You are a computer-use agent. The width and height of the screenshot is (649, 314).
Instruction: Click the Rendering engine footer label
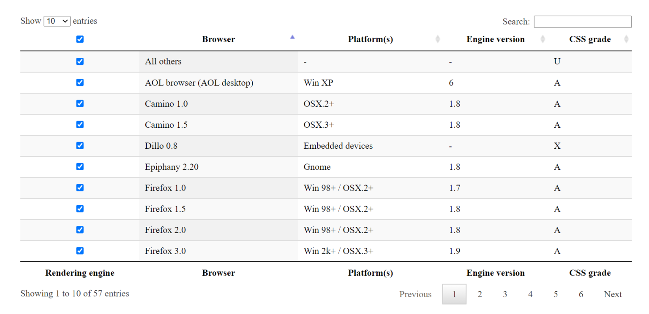(x=80, y=273)
